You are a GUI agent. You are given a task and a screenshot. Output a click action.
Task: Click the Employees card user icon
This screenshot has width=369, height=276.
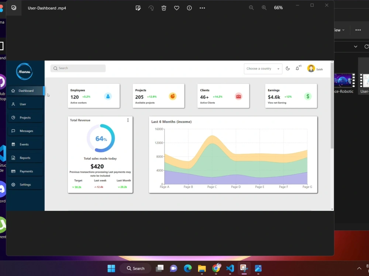coord(108,96)
